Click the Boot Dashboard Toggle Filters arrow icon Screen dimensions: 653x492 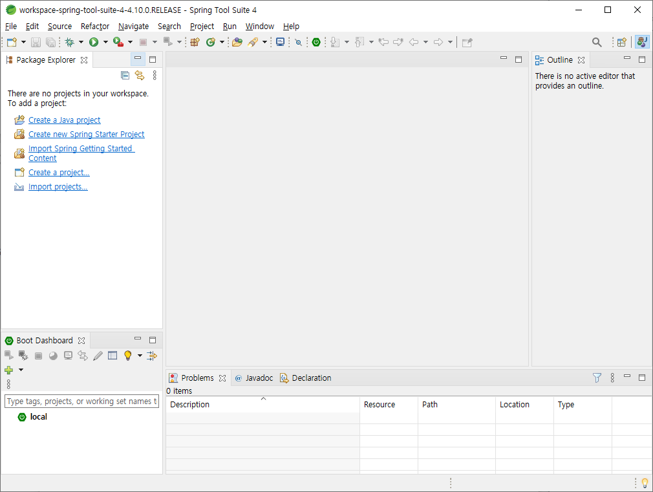point(152,356)
